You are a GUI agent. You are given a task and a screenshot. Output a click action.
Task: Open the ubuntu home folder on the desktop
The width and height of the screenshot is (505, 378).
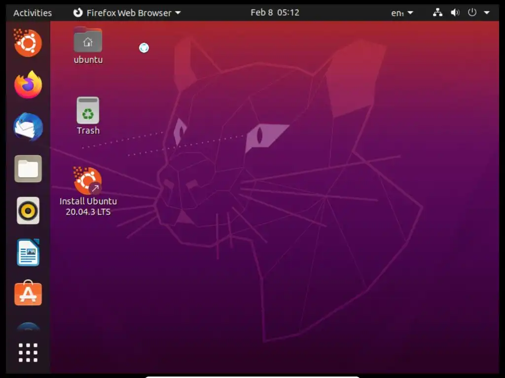point(88,46)
